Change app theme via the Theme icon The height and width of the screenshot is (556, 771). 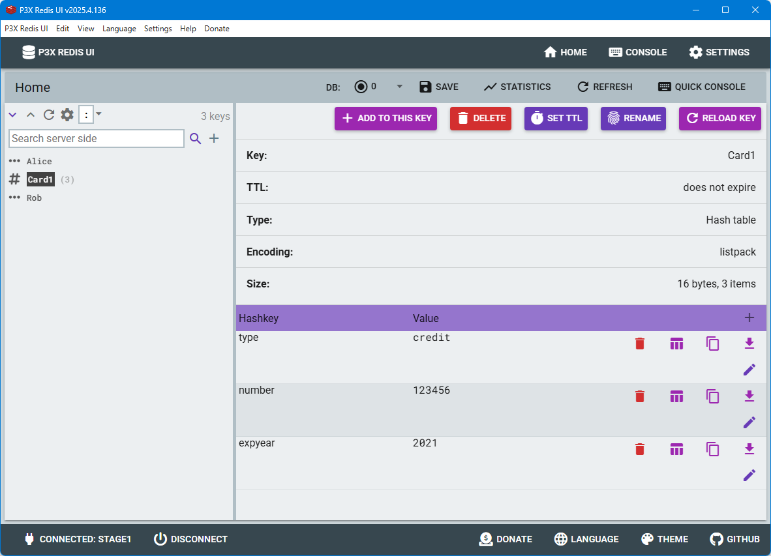tap(664, 539)
